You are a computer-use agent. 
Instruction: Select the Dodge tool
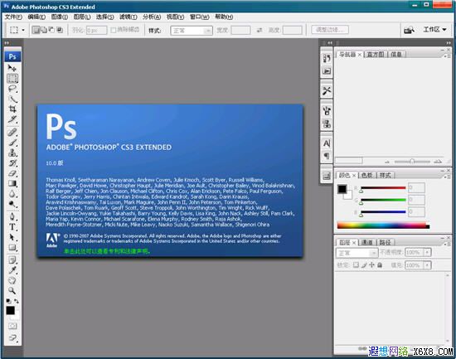point(12,204)
